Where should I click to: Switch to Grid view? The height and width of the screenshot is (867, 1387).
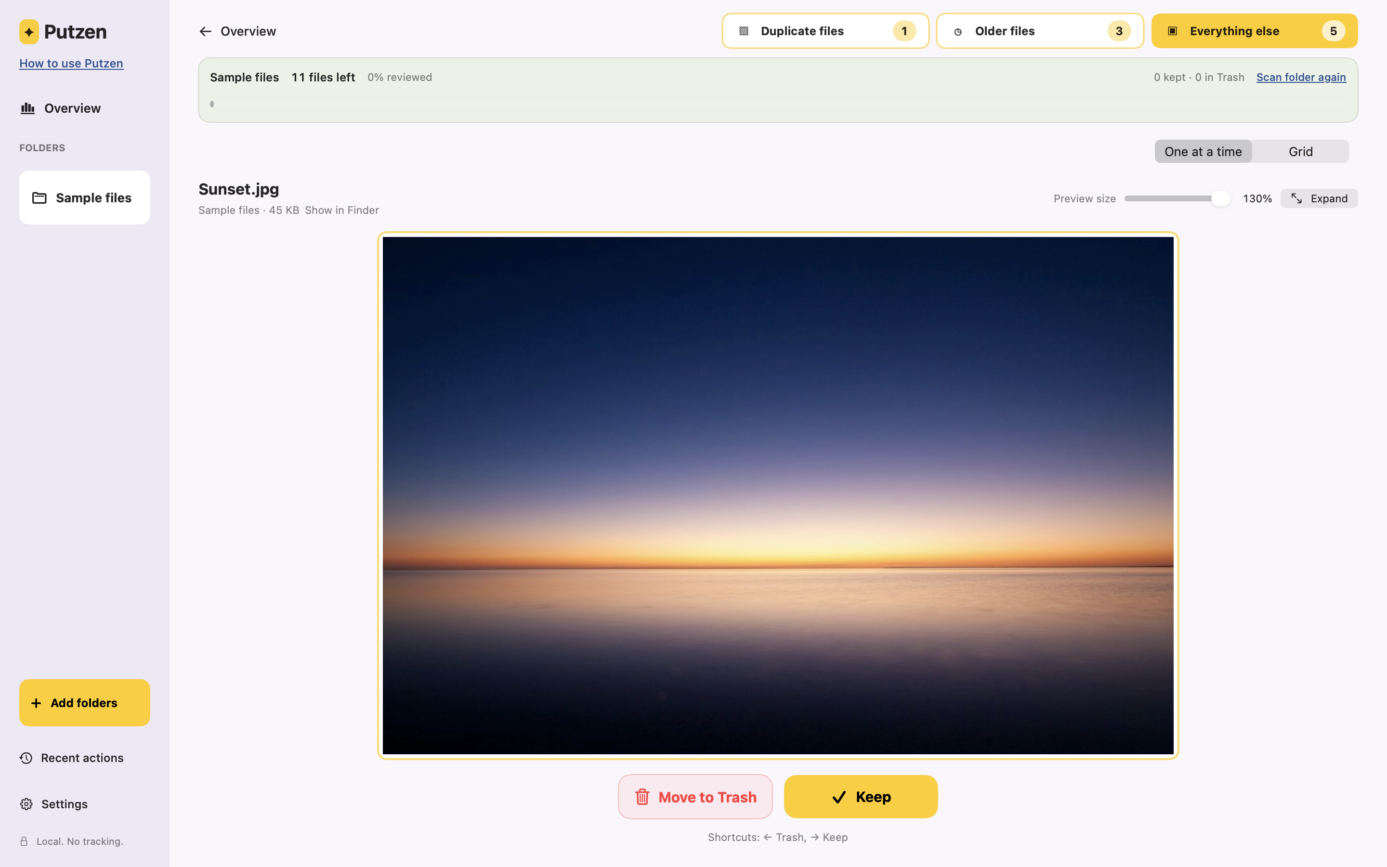pyautogui.click(x=1300, y=151)
